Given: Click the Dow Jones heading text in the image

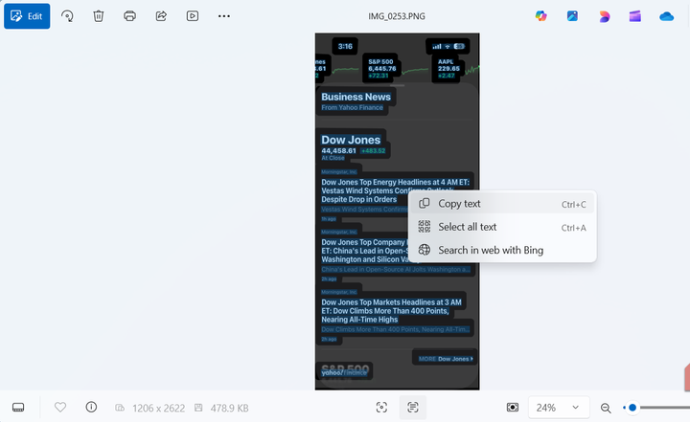Looking at the screenshot, I should (x=351, y=140).
